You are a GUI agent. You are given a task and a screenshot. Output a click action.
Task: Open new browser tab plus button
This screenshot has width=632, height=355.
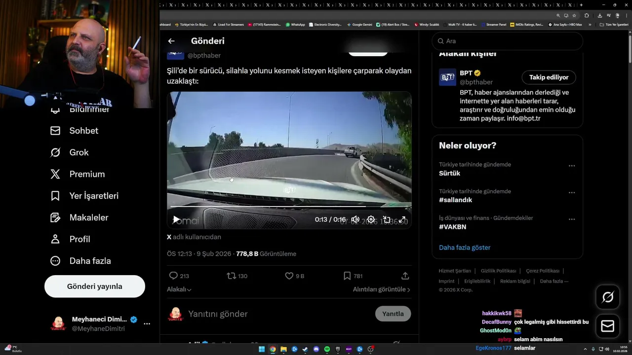581,5
